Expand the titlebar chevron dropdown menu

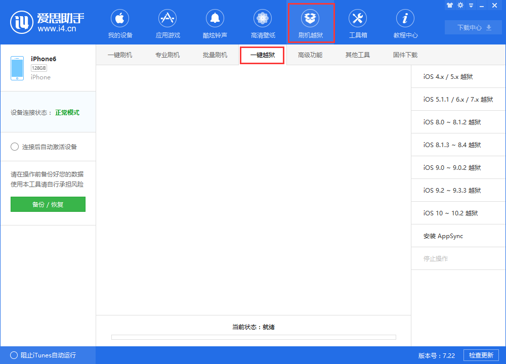tap(471, 5)
